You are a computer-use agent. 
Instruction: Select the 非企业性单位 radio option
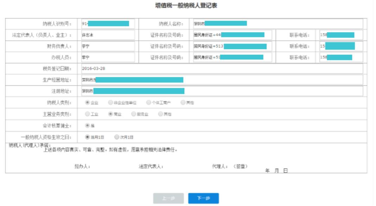110,103
